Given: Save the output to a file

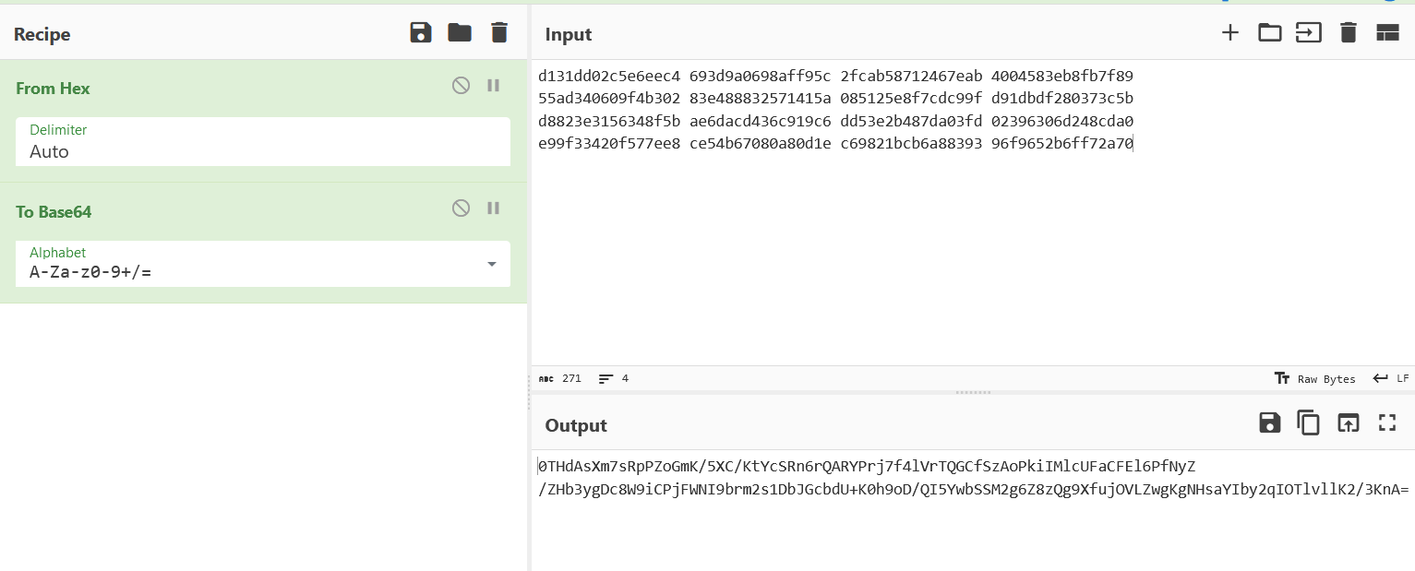Looking at the screenshot, I should (x=1270, y=423).
